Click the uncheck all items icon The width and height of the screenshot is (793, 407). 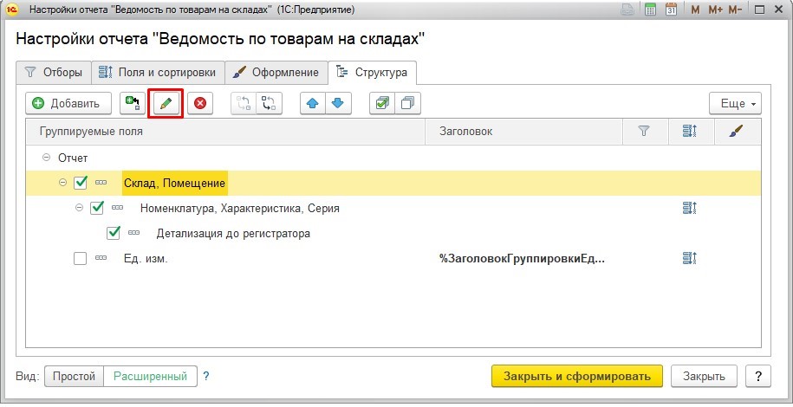click(x=406, y=104)
